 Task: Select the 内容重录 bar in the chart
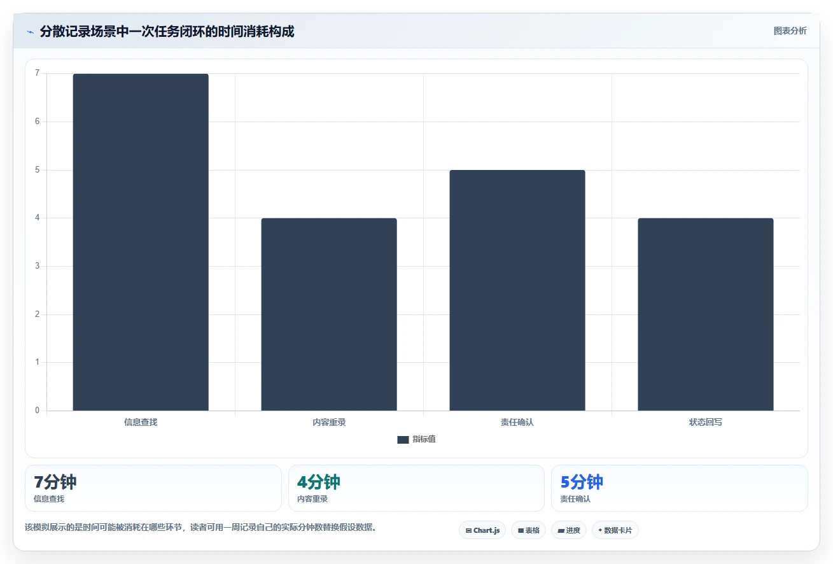pos(329,314)
